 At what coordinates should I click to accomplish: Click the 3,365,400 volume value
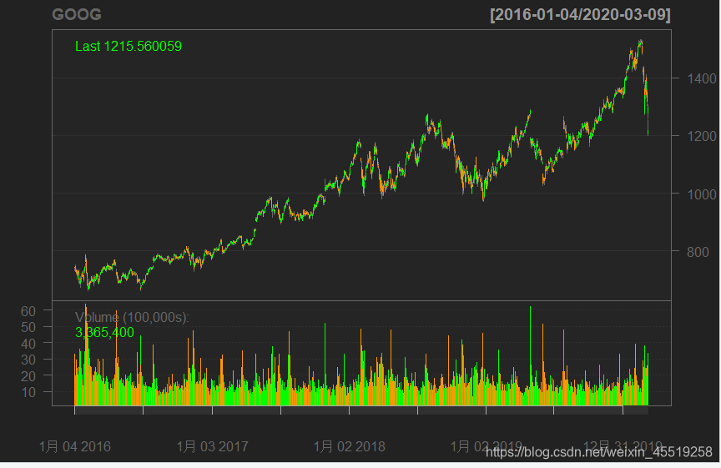pos(104,332)
